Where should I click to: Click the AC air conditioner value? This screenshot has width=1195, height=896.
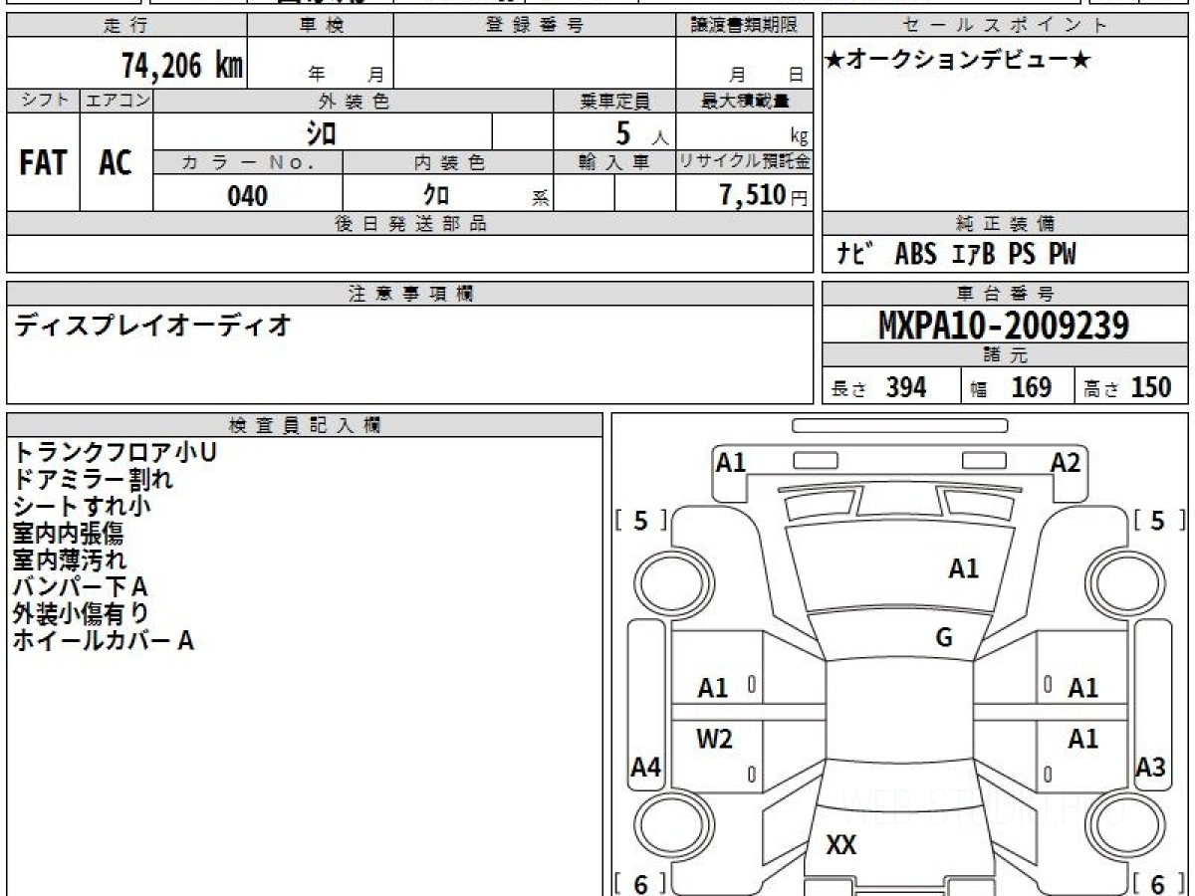click(x=116, y=163)
